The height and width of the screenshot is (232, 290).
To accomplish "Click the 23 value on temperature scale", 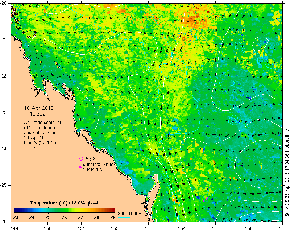I will click(x=16, y=217).
